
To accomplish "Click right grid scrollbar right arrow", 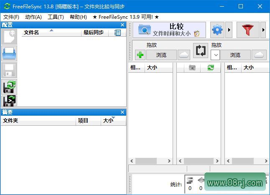I will tap(266, 161).
